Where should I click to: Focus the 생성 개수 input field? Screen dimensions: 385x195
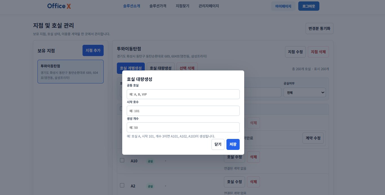click(183, 127)
